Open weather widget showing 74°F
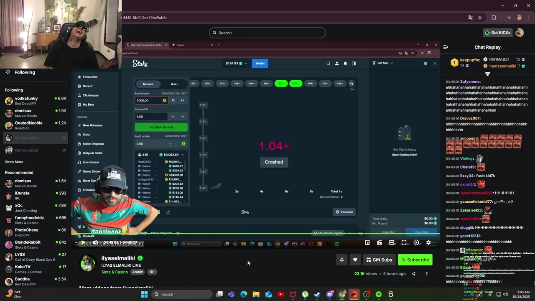Screen dimensions: 535x301 (x=13, y=294)
